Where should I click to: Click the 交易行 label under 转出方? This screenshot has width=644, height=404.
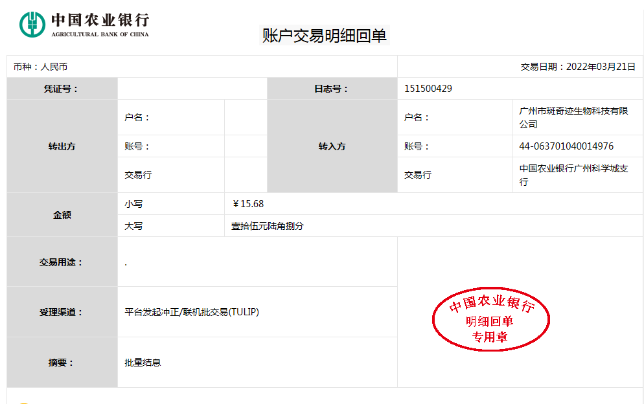[x=138, y=175]
